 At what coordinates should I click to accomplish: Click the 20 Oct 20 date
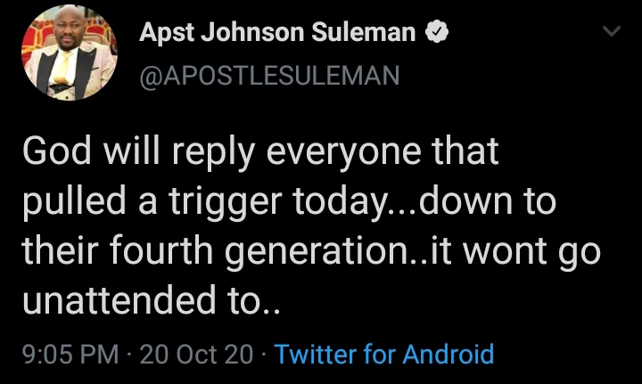click(x=197, y=354)
